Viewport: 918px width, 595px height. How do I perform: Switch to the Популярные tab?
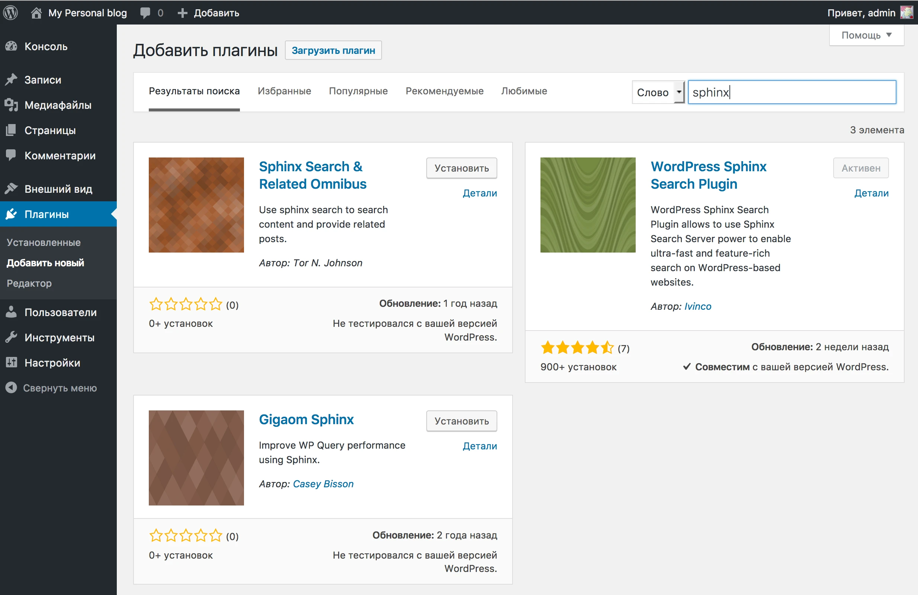click(x=358, y=91)
